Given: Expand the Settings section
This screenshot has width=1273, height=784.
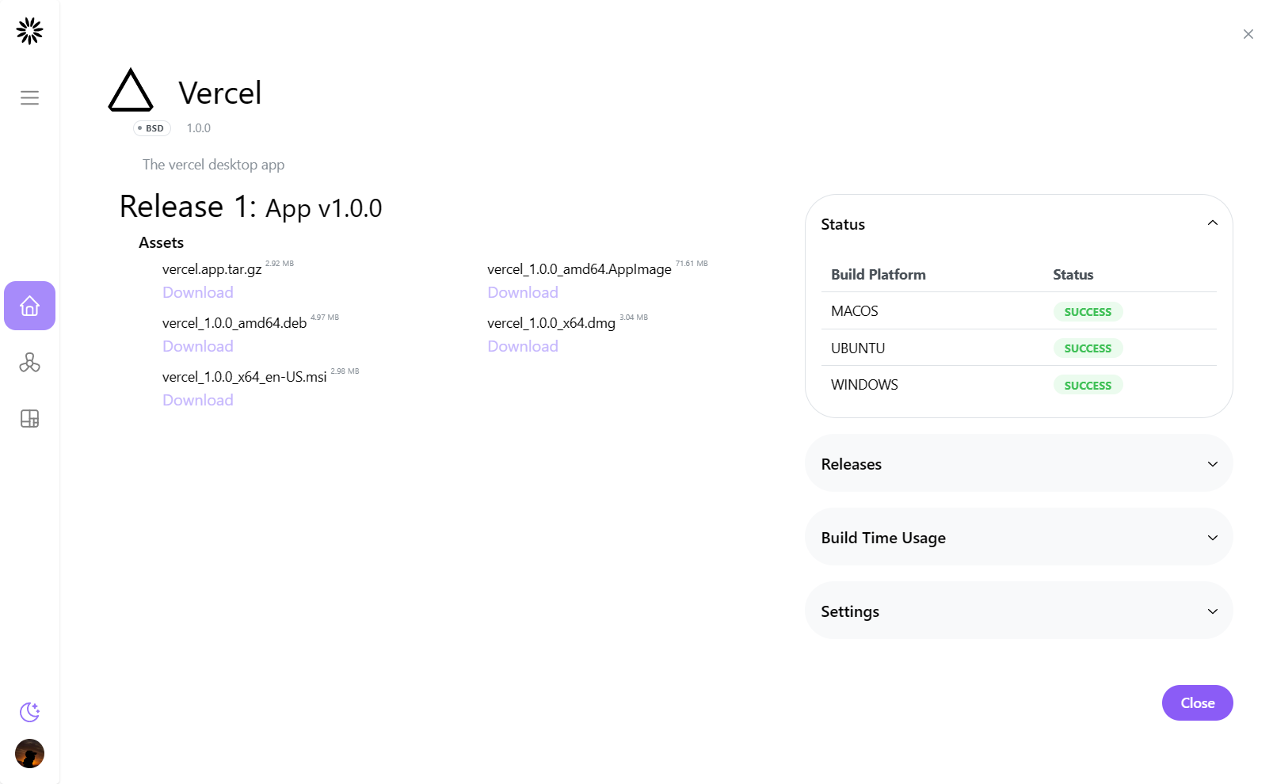Looking at the screenshot, I should [x=1019, y=611].
